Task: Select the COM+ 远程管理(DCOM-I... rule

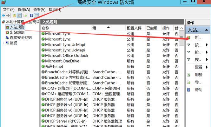Action: pos(68,94)
